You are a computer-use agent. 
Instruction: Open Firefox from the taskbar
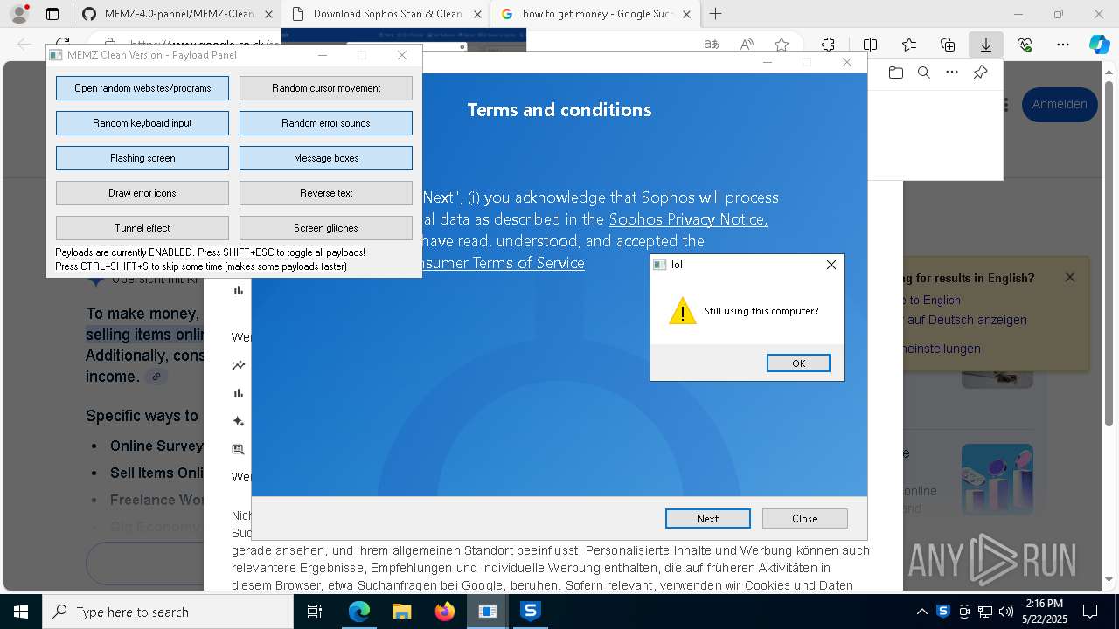click(x=444, y=612)
